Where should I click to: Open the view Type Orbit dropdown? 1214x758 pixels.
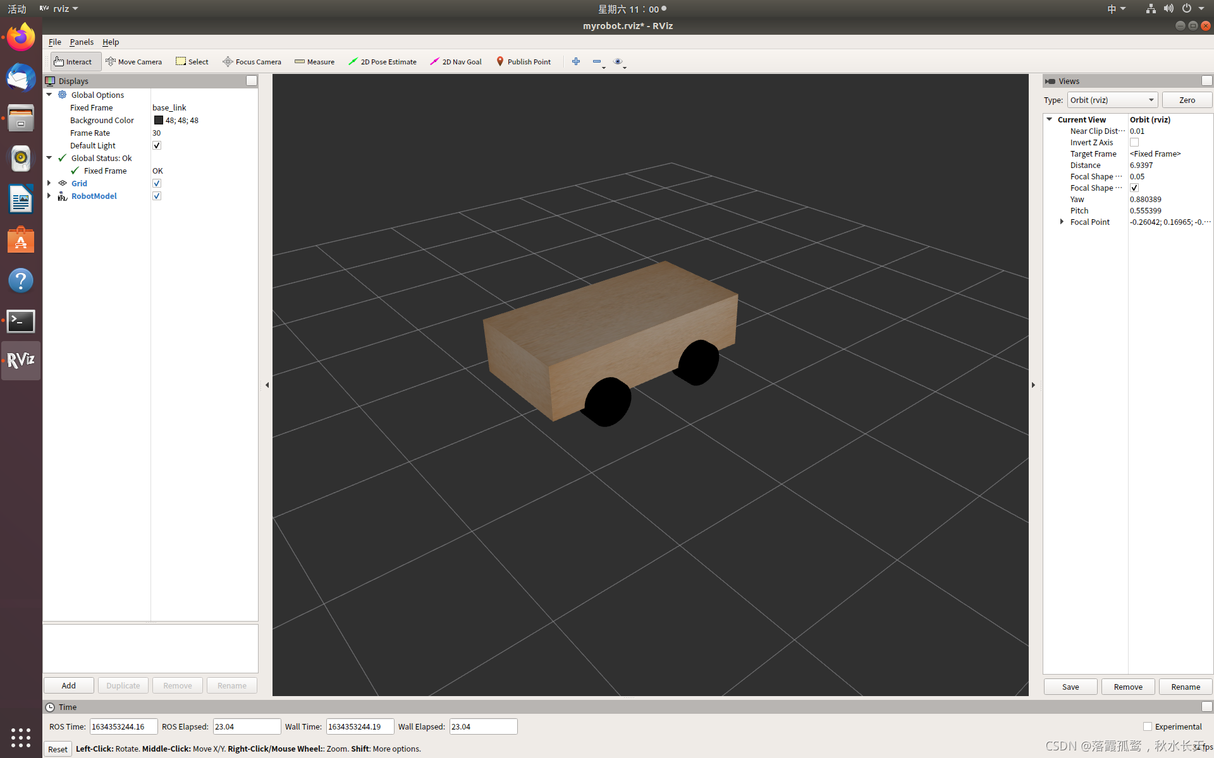[x=1112, y=100]
